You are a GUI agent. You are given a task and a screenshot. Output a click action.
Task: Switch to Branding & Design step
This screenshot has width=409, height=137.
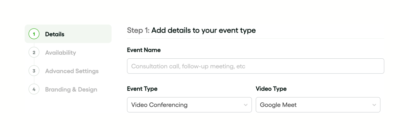71,90
